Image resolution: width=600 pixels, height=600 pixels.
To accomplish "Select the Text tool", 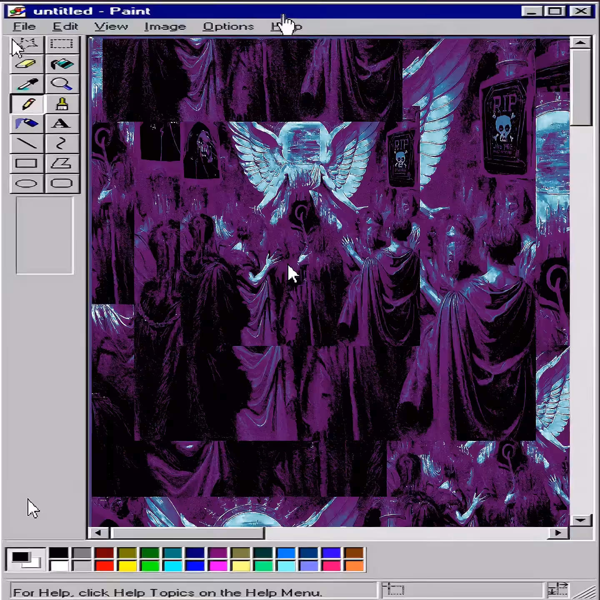I will [x=62, y=124].
